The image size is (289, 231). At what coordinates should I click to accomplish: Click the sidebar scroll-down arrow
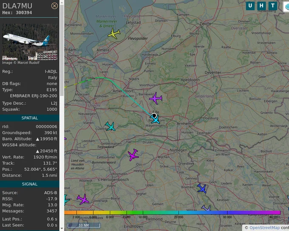point(62,228)
